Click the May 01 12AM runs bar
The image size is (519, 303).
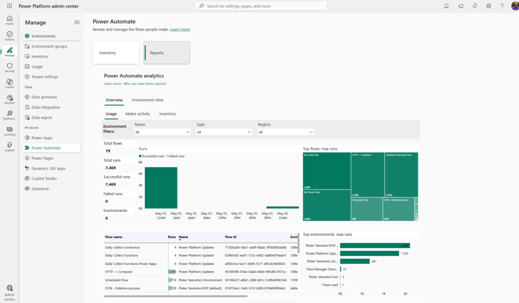tap(161, 187)
